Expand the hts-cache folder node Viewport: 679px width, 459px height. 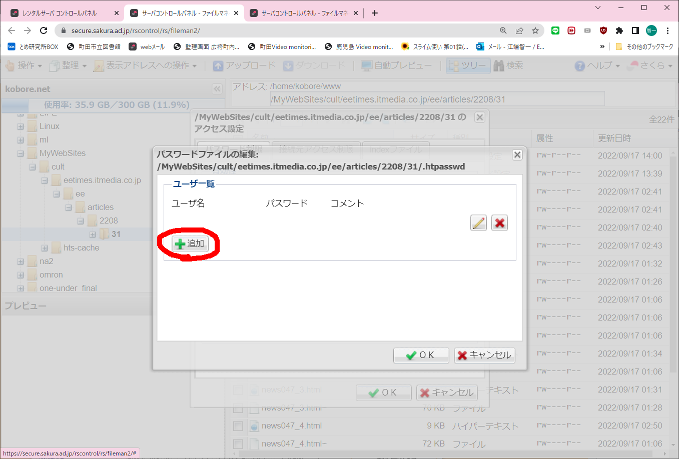tap(45, 248)
